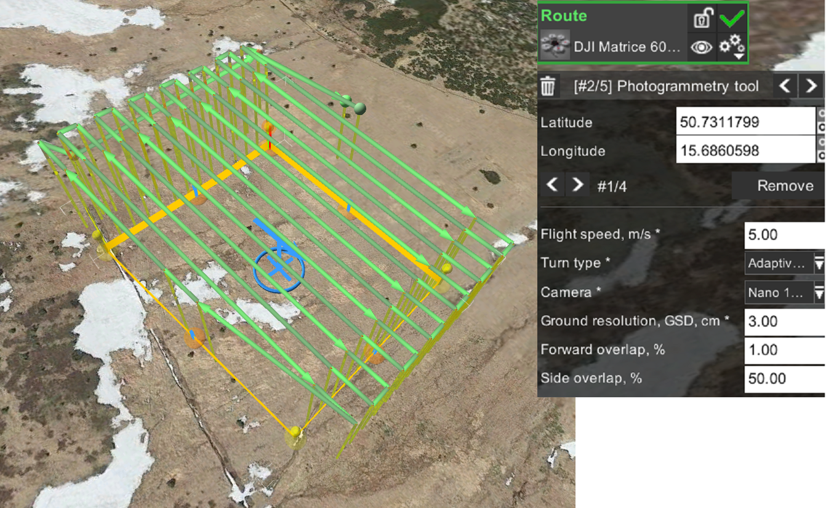The width and height of the screenshot is (826, 508).
Task: Toggle the route lock icon
Action: [702, 18]
